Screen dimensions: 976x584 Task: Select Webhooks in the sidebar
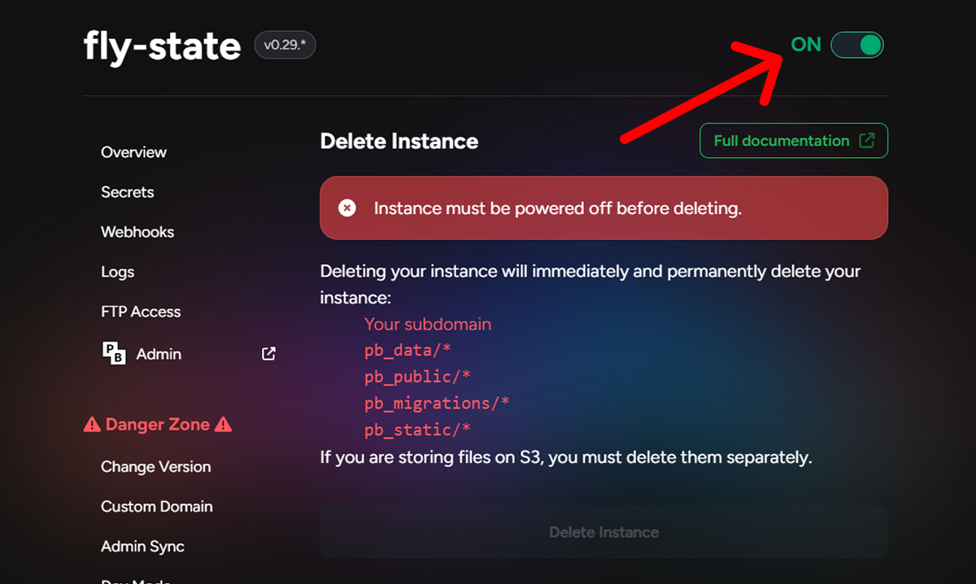137,232
